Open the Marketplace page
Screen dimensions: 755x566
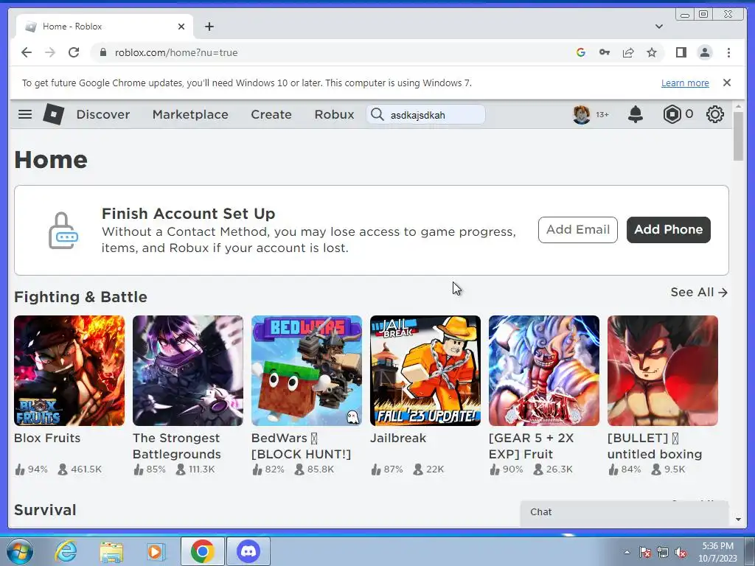tap(190, 114)
